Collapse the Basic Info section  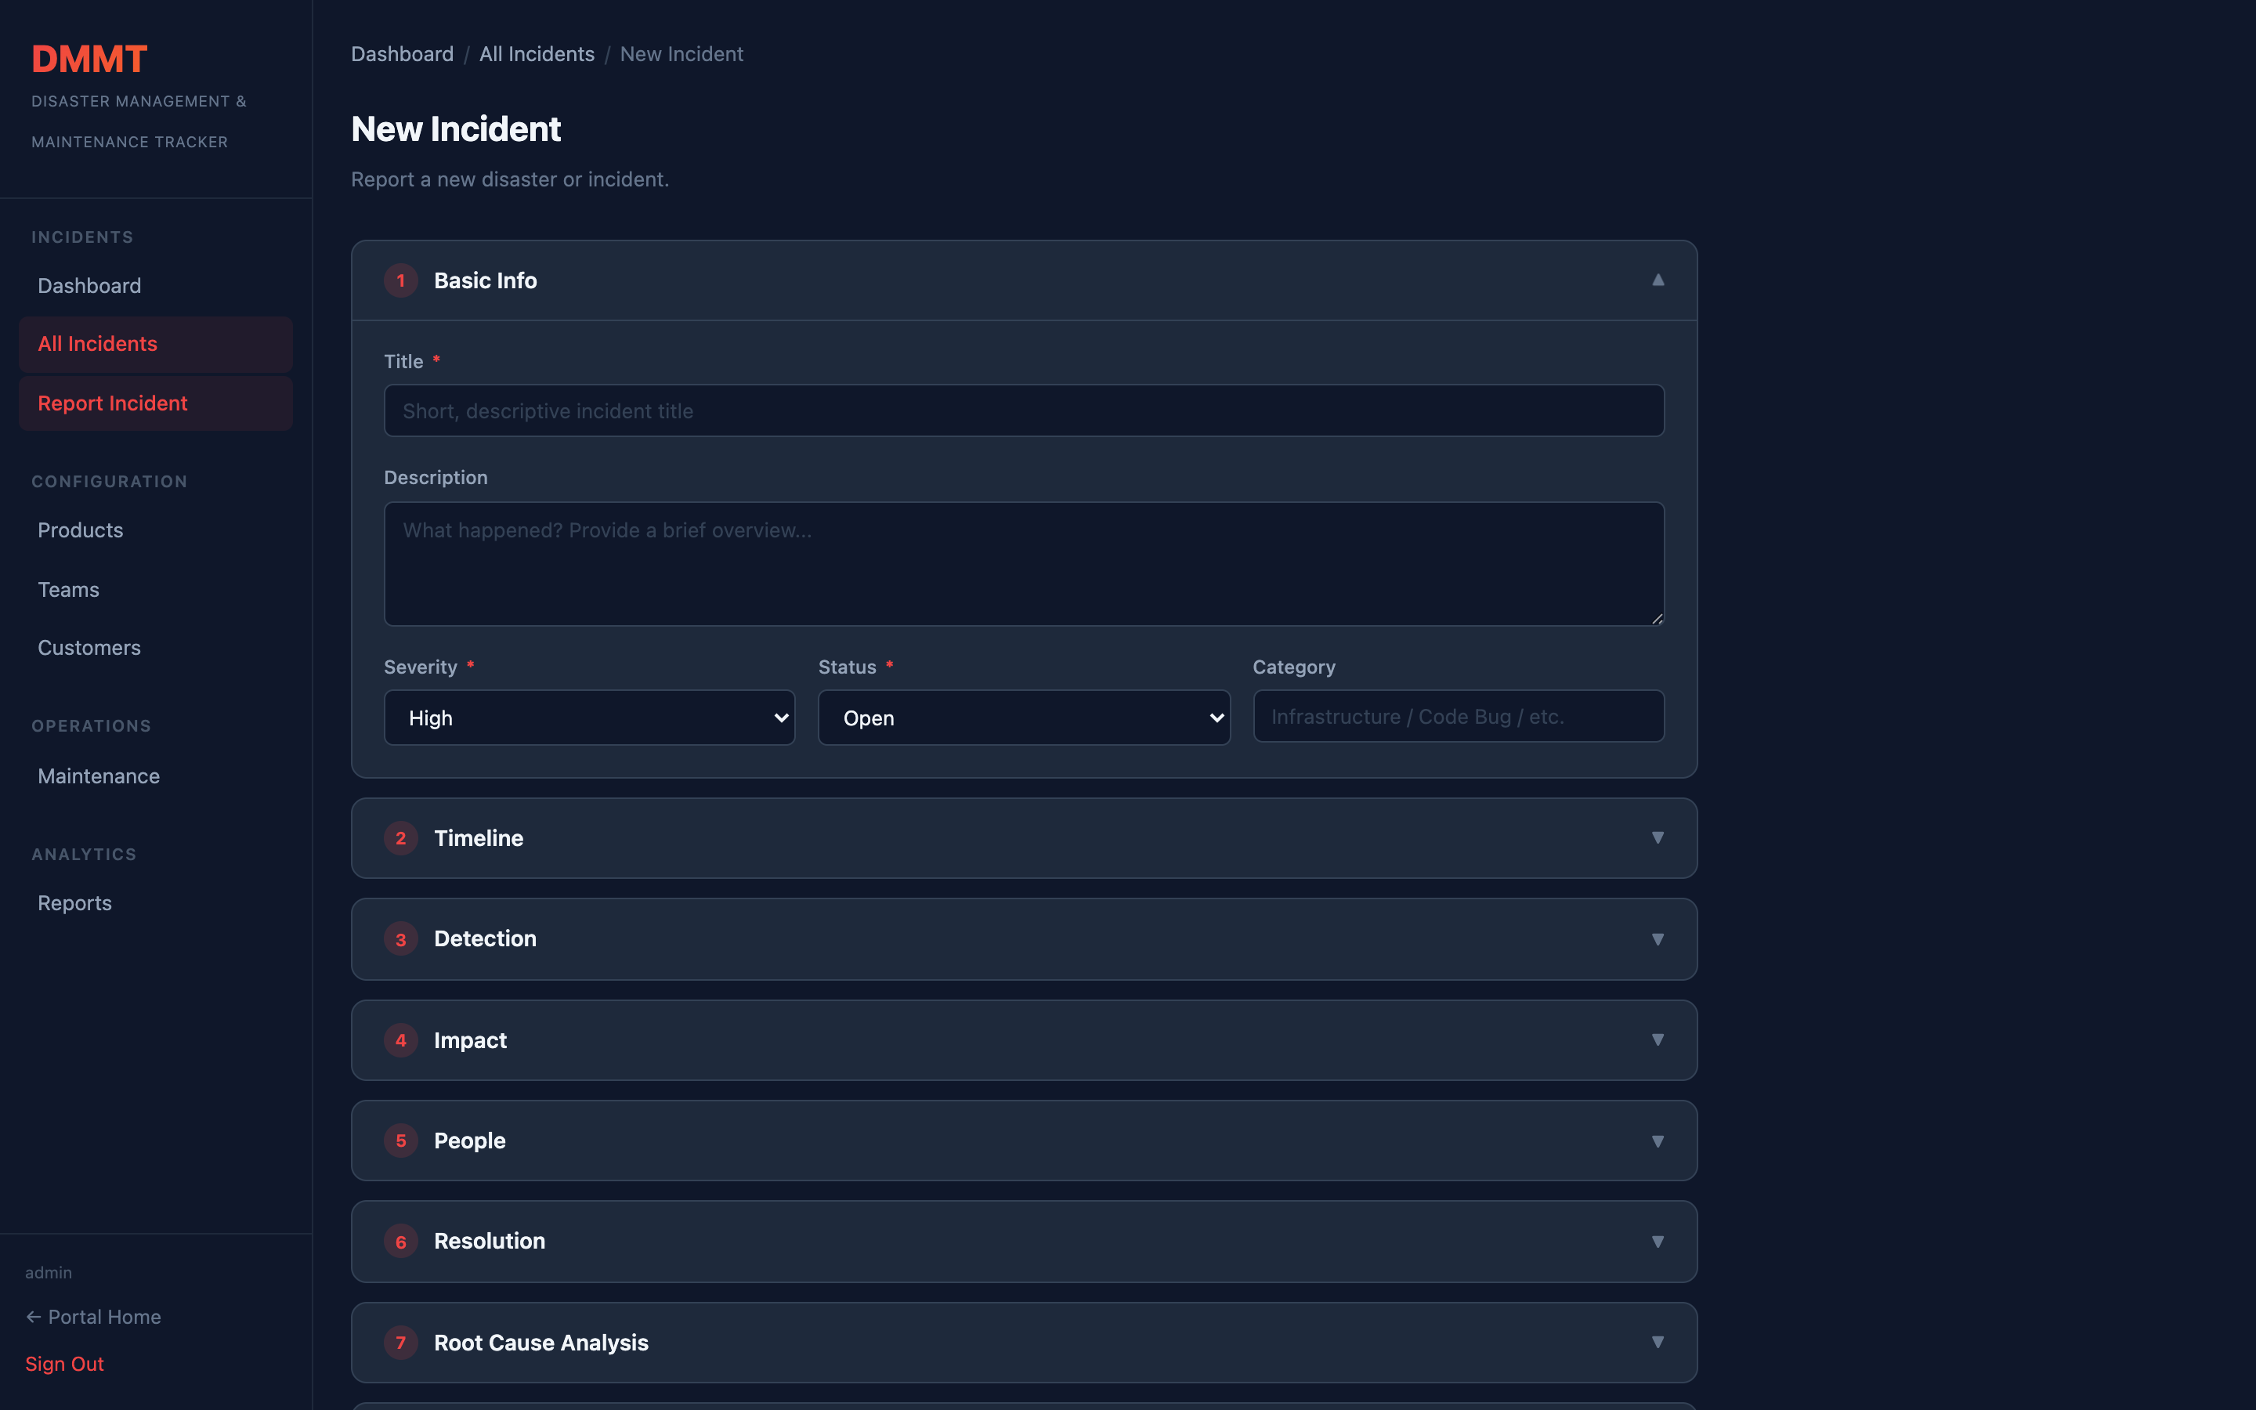coord(1658,280)
